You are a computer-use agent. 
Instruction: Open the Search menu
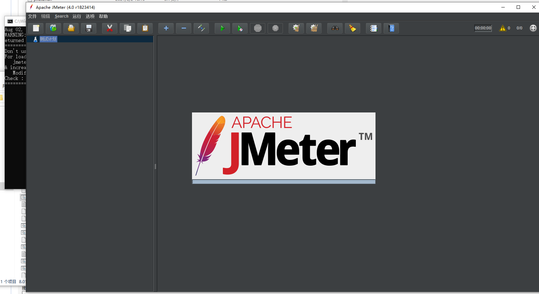61,16
